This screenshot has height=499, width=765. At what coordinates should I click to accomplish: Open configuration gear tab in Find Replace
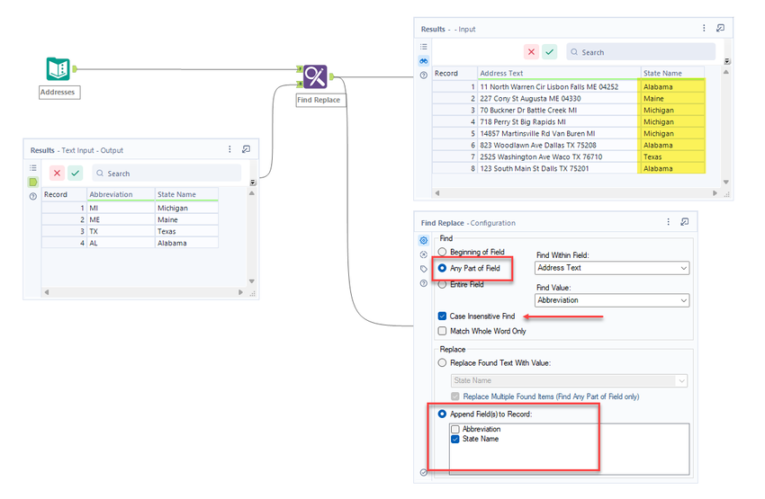point(424,240)
